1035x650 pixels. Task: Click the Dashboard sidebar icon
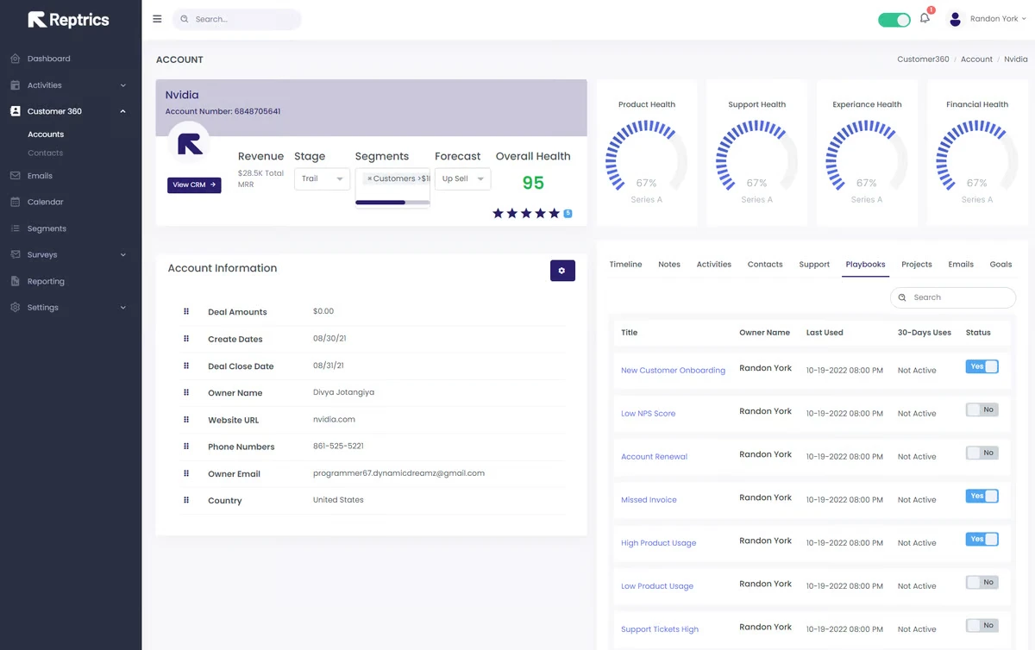tap(16, 59)
